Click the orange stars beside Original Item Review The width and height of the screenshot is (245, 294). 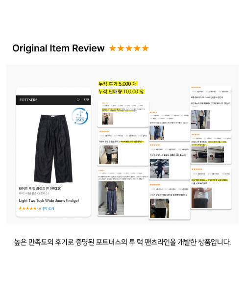[129, 48]
